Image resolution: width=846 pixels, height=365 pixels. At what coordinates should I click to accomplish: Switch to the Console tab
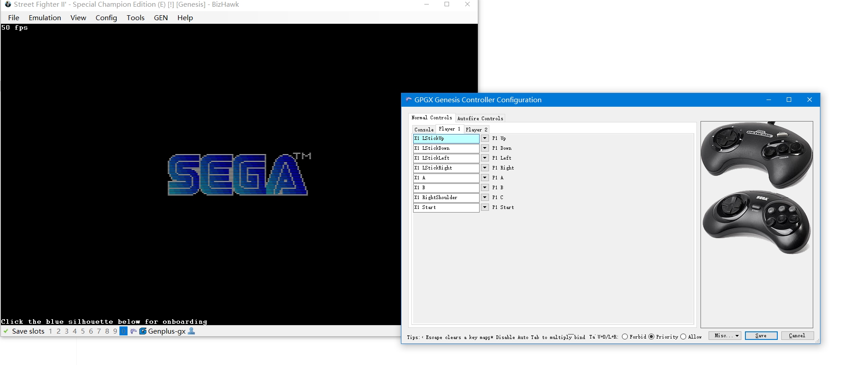tap(424, 130)
